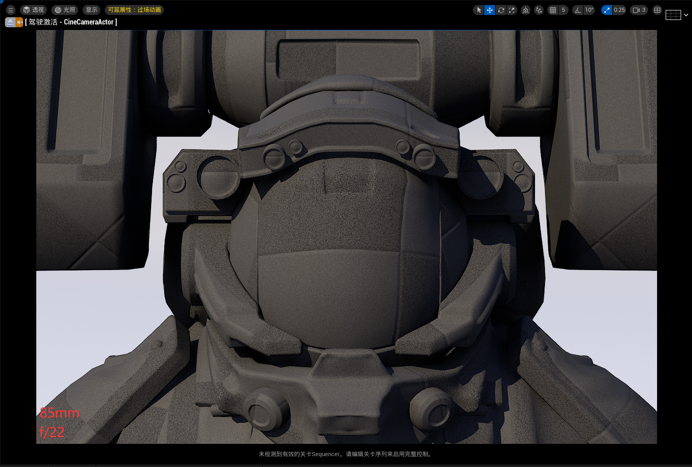Open the rotation snap 10° dropdown

point(589,10)
